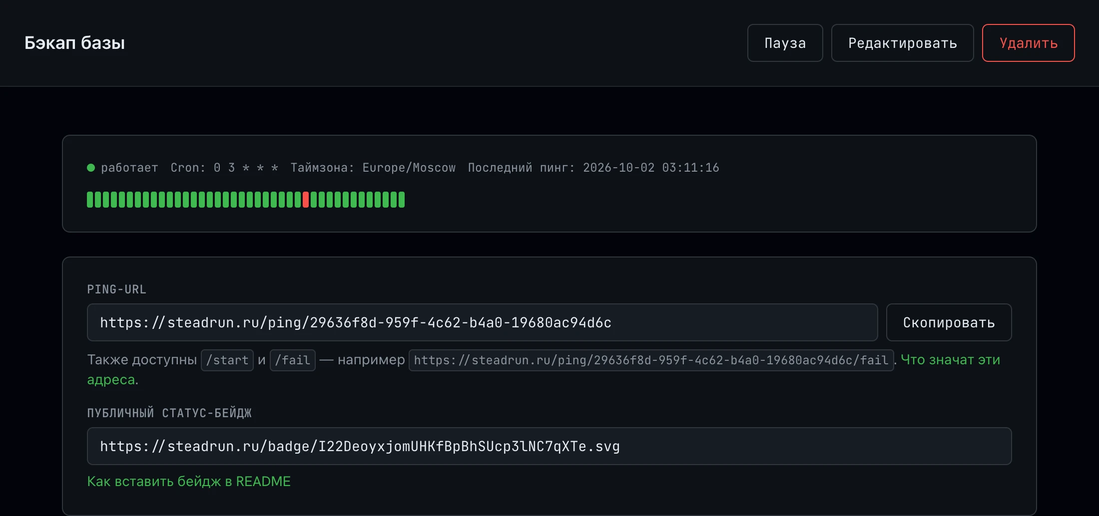
Task: Select the PING-URL address field
Action: coord(482,322)
